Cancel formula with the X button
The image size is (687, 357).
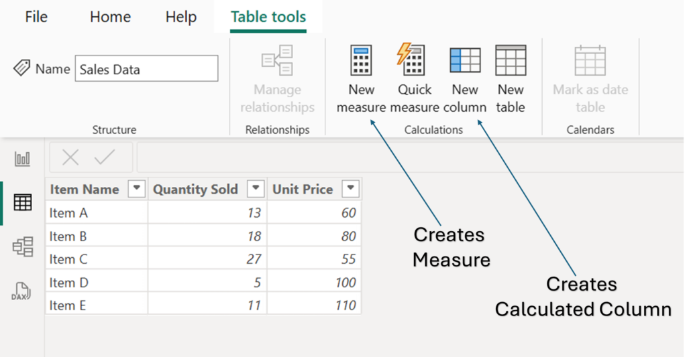[x=70, y=157]
